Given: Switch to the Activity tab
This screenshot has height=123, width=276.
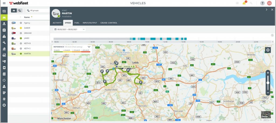Looking at the screenshot, I should (x=57, y=23).
